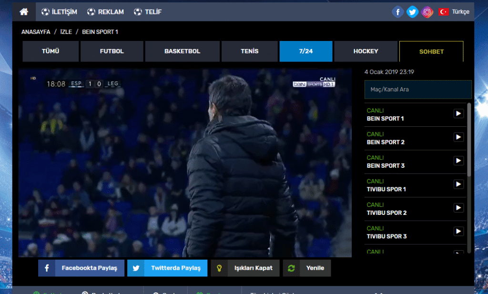
Task: Click the ANASAYFA breadcrumb link
Action: pyautogui.click(x=36, y=32)
